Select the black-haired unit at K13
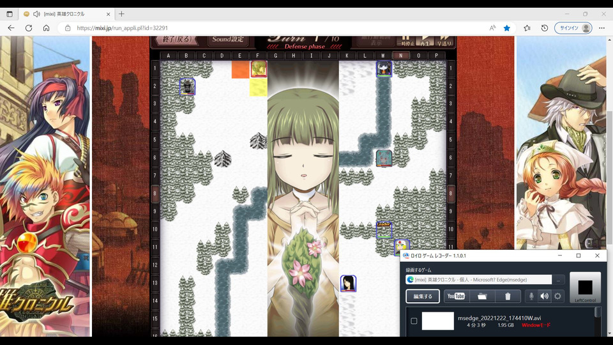The image size is (613, 345). pos(348,284)
